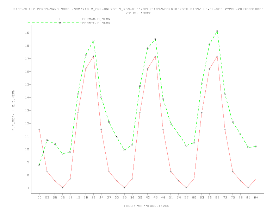Click y-axis tick label 11

(27, 136)
